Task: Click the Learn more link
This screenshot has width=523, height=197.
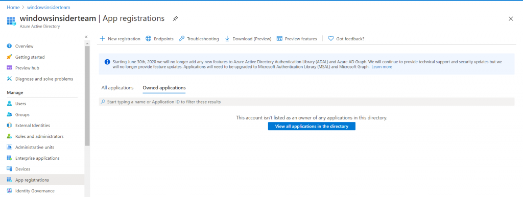Action: point(382,67)
